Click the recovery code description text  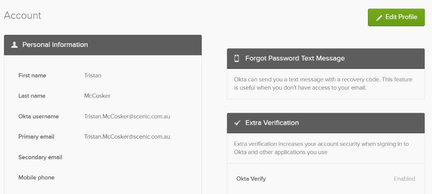[x=323, y=84]
